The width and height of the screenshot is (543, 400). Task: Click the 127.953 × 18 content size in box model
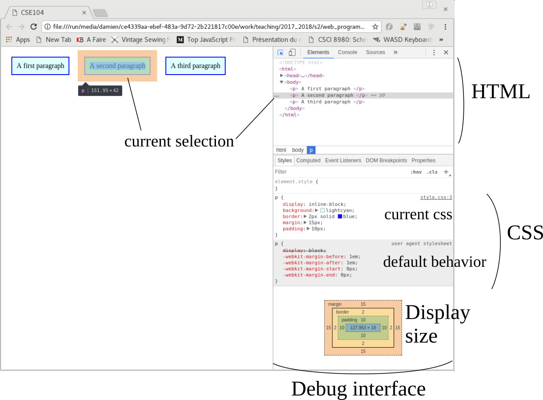pyautogui.click(x=363, y=328)
